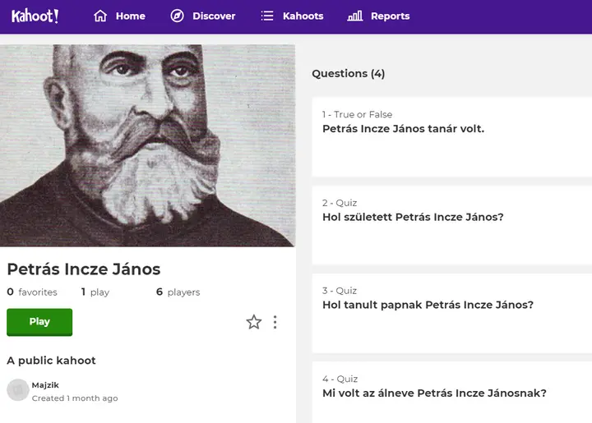Go to the Home menu label
The image size is (592, 423).
tap(130, 16)
